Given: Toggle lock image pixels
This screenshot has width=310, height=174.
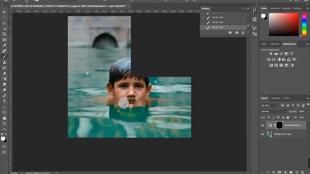Looking at the screenshot, I should (273, 117).
